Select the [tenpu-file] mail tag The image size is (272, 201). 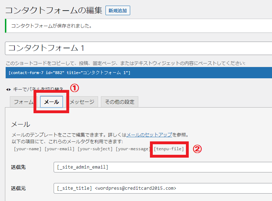[x=169, y=149]
